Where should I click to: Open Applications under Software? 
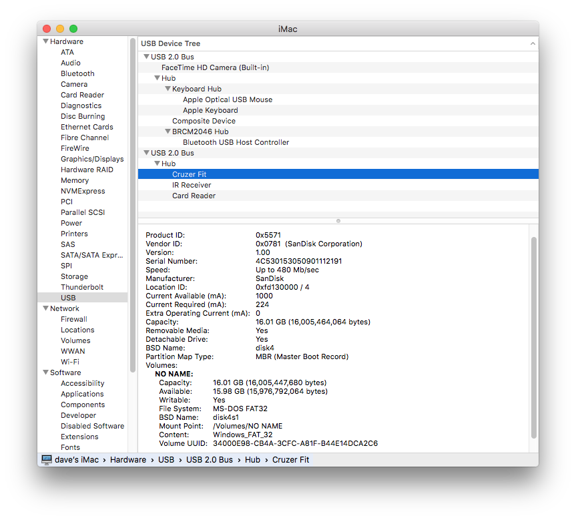click(82, 394)
